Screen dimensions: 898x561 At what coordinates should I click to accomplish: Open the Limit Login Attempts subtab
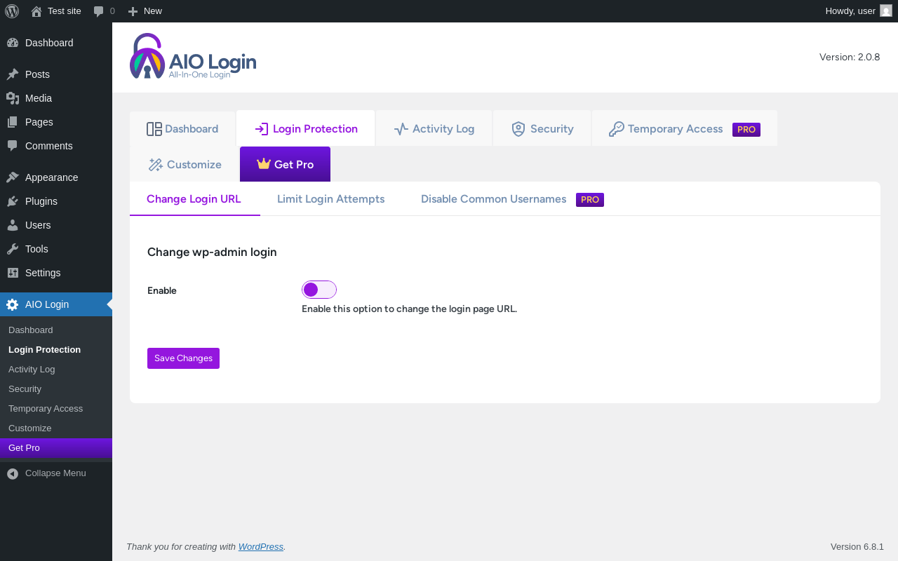point(331,199)
